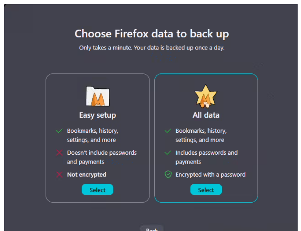
Task: Click the shield icon beside Encrypted with a password
Action: click(168, 175)
